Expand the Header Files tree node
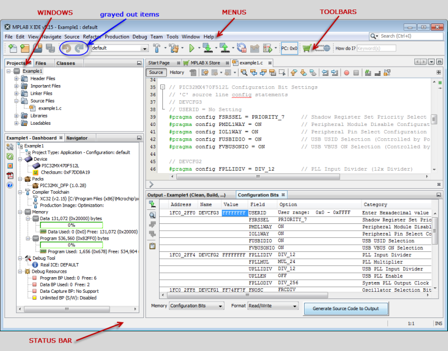The image size is (448, 351). pos(17,79)
